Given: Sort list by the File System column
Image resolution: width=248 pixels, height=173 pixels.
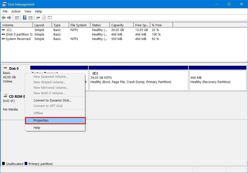Looking at the screenshot, I should [78, 25].
